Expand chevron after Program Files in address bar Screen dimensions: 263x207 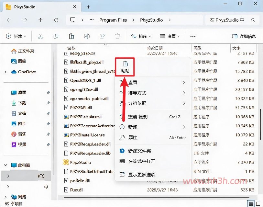[x=133, y=20]
